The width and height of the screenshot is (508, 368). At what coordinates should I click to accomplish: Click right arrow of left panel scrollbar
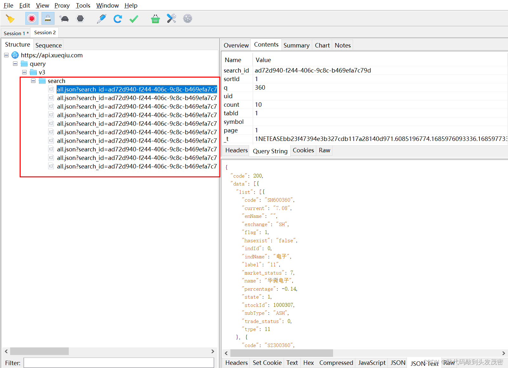coord(213,351)
